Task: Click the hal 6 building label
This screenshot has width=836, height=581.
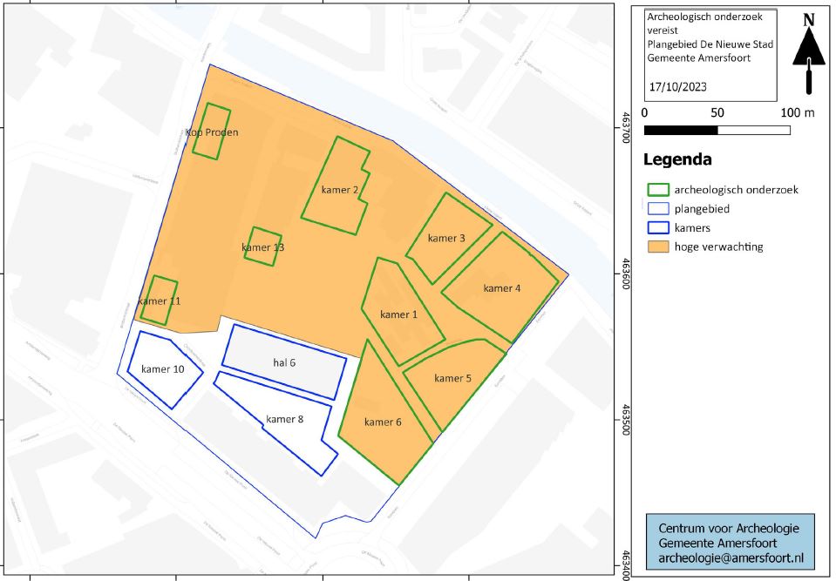Action: pos(284,362)
